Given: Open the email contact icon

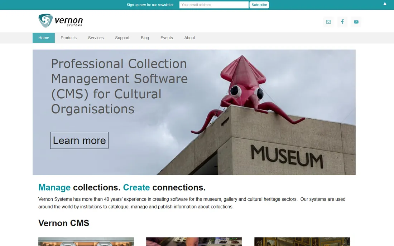Looking at the screenshot, I should [x=328, y=22].
